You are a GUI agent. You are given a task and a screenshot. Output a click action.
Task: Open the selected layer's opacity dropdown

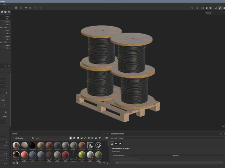click(x=8, y=19)
